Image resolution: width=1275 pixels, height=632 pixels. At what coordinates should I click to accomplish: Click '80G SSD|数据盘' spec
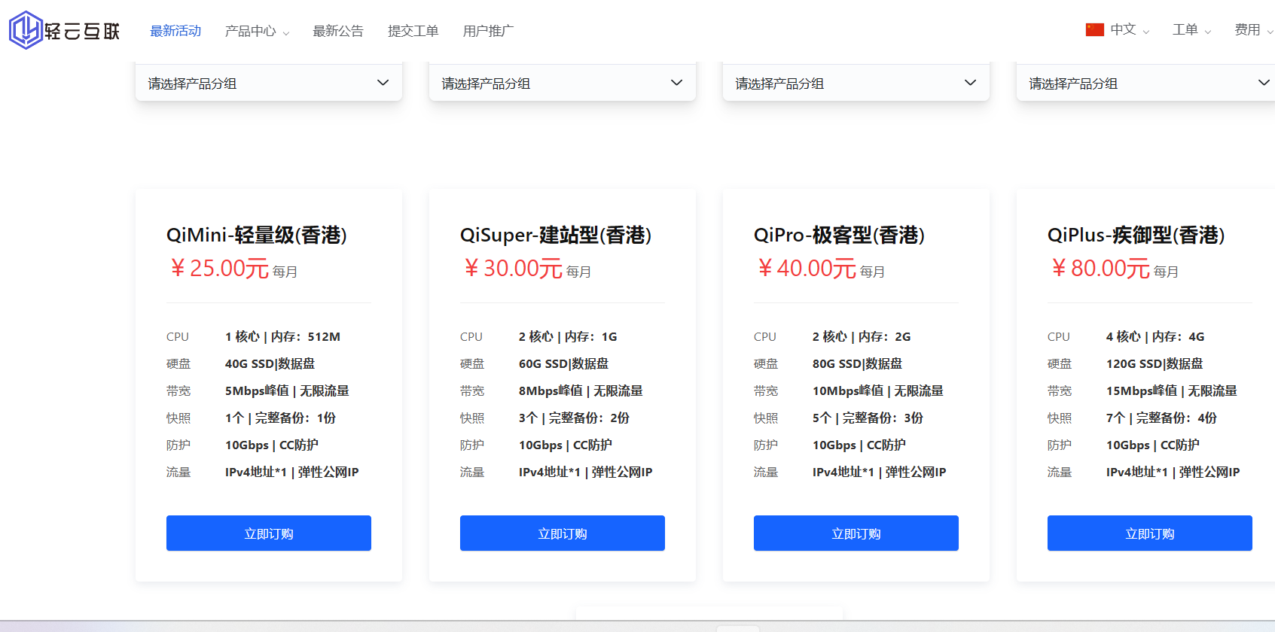coord(857,363)
